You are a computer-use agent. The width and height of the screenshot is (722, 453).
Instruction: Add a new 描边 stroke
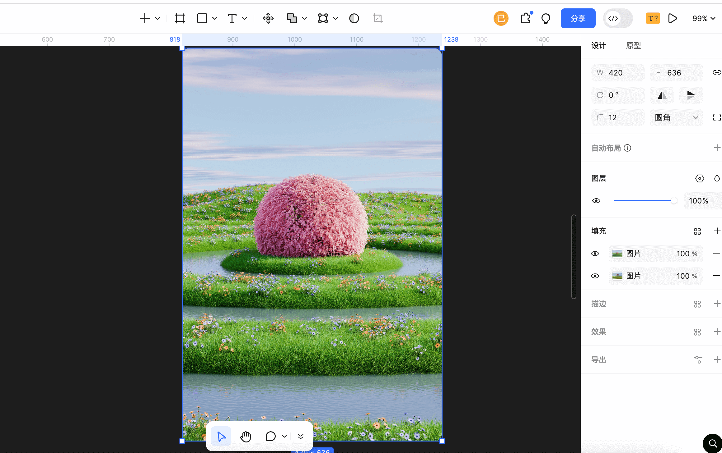click(717, 304)
